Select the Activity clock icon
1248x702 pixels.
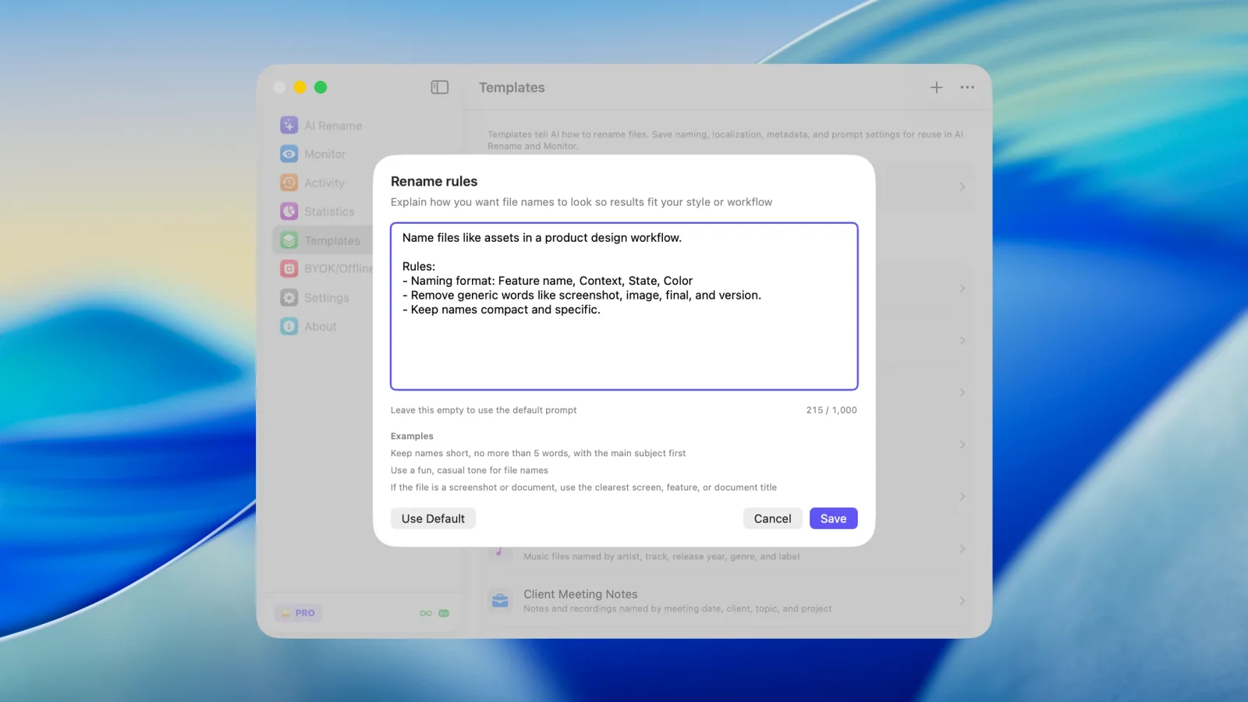289,183
